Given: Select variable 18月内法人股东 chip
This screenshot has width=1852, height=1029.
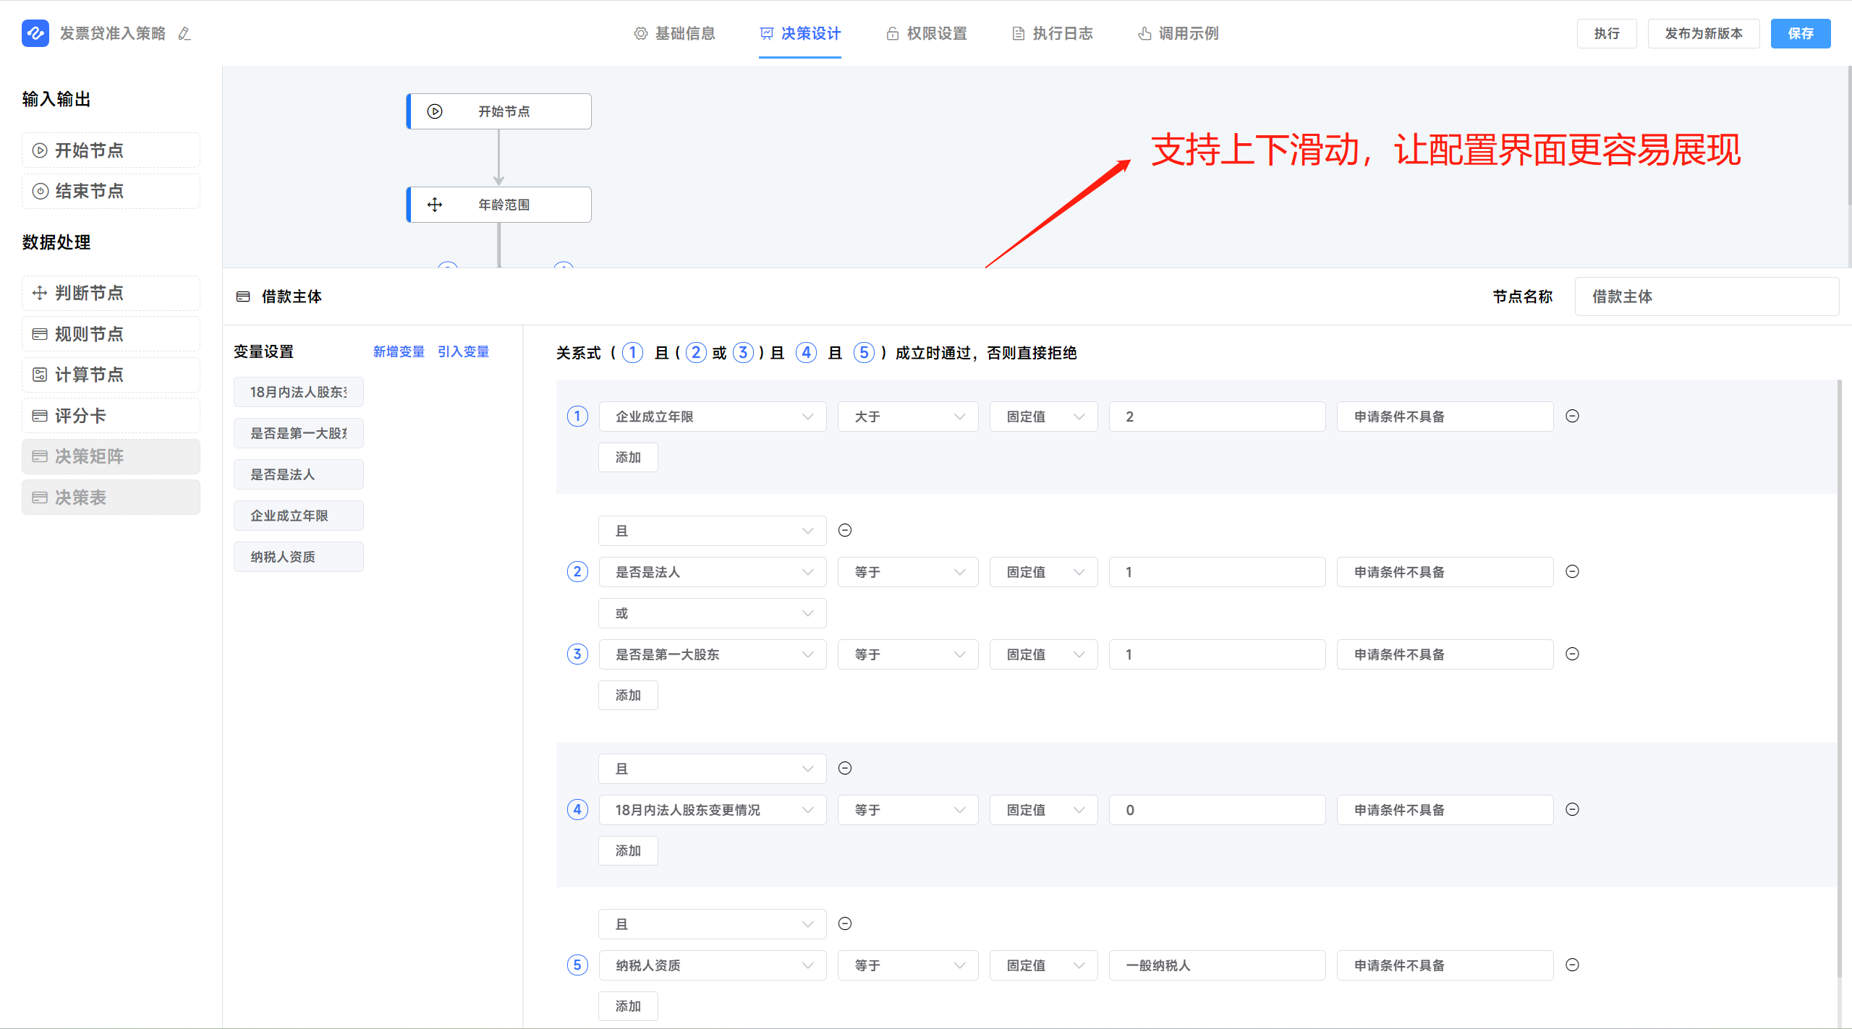Looking at the screenshot, I should (299, 392).
